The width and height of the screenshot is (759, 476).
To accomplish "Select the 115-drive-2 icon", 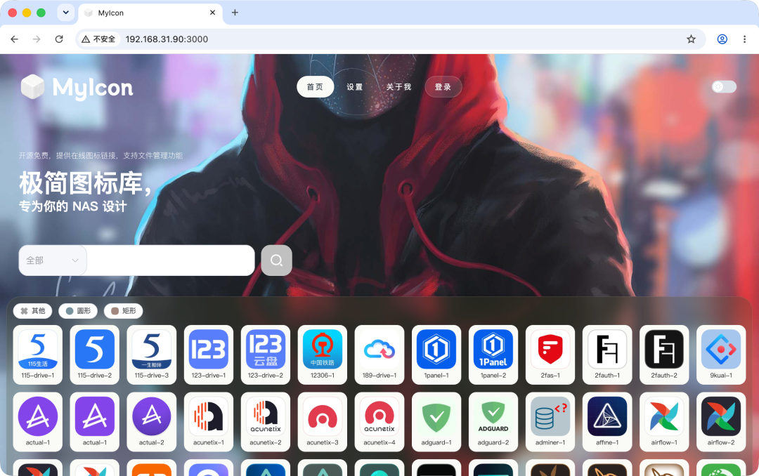I will tap(94, 355).
